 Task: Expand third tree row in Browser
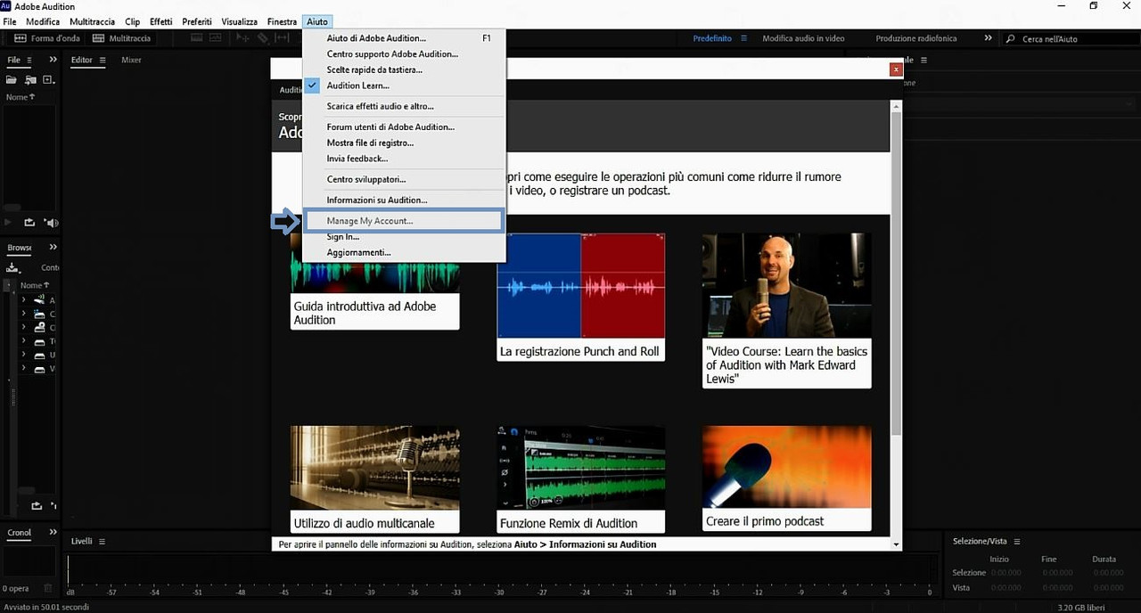point(23,327)
